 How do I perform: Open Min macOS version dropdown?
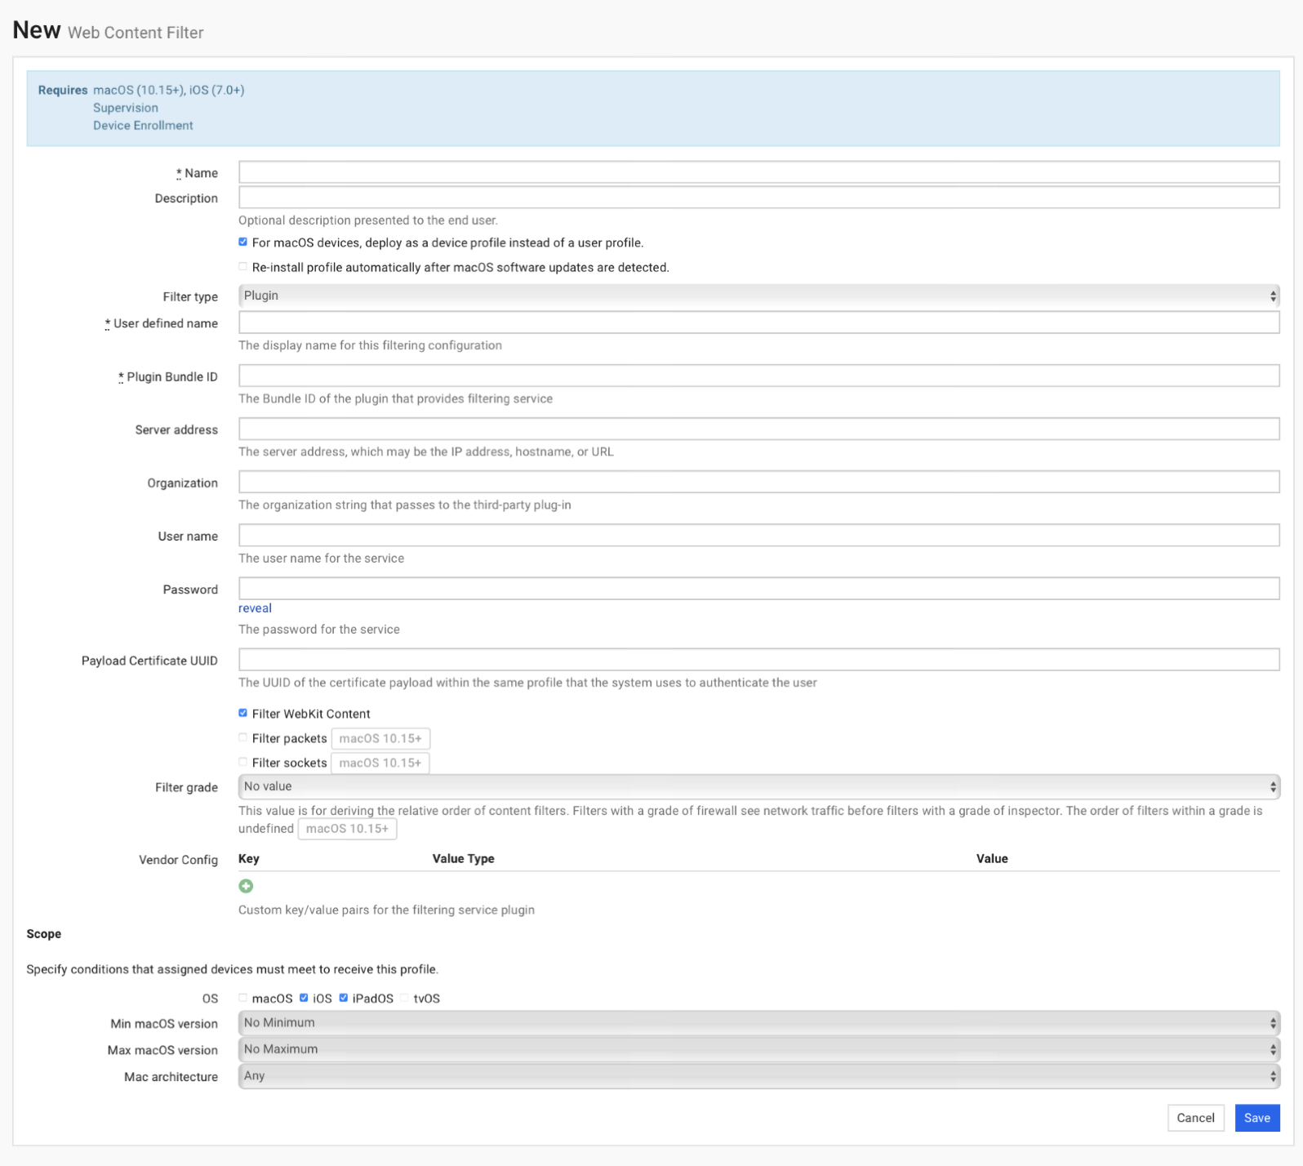tap(758, 1022)
